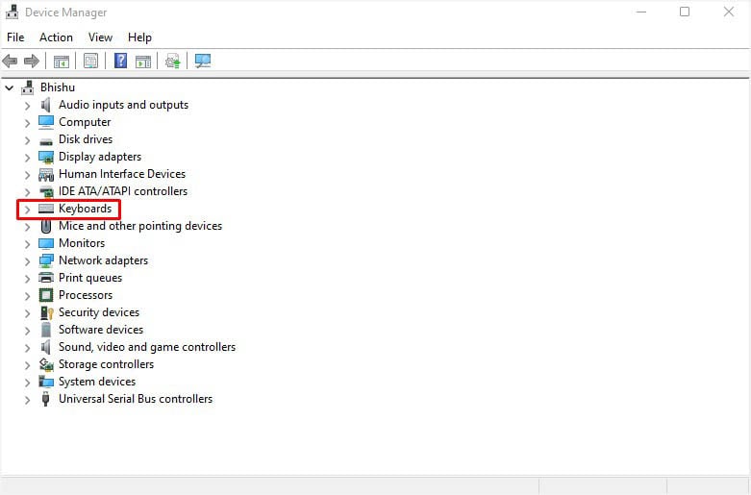The image size is (751, 495).
Task: Select Mice and other pointing devices
Action: (140, 226)
